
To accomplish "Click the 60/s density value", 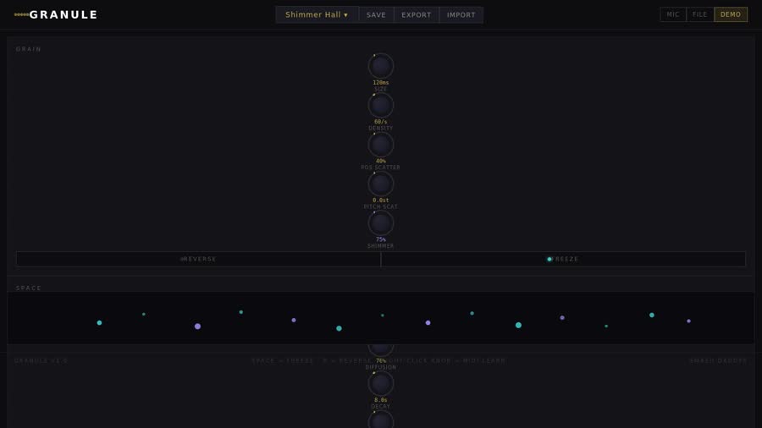I will tap(380, 122).
